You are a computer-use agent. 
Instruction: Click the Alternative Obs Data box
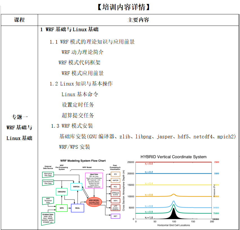pos(48,175)
